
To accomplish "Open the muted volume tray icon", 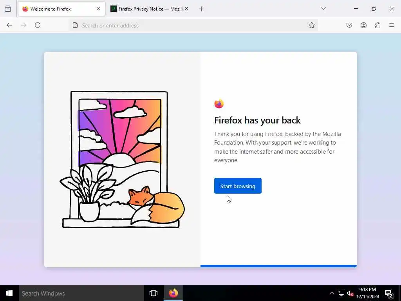I will (x=350, y=293).
